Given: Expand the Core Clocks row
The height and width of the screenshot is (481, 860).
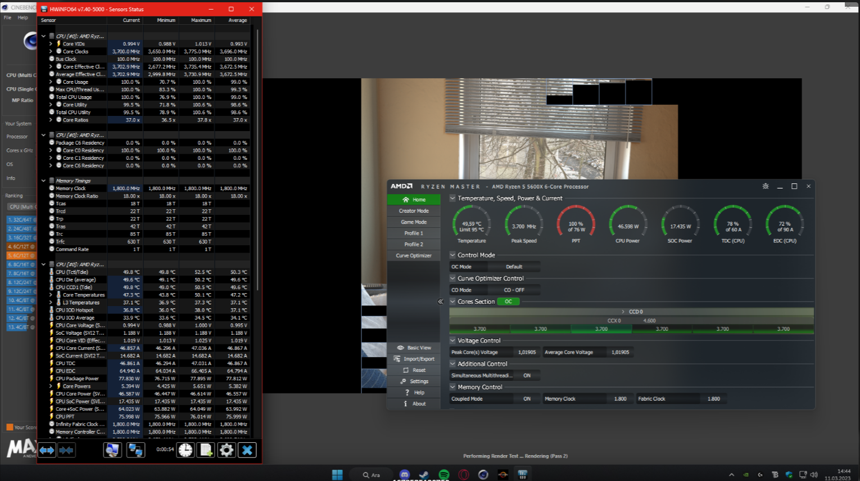Looking at the screenshot, I should point(51,51).
